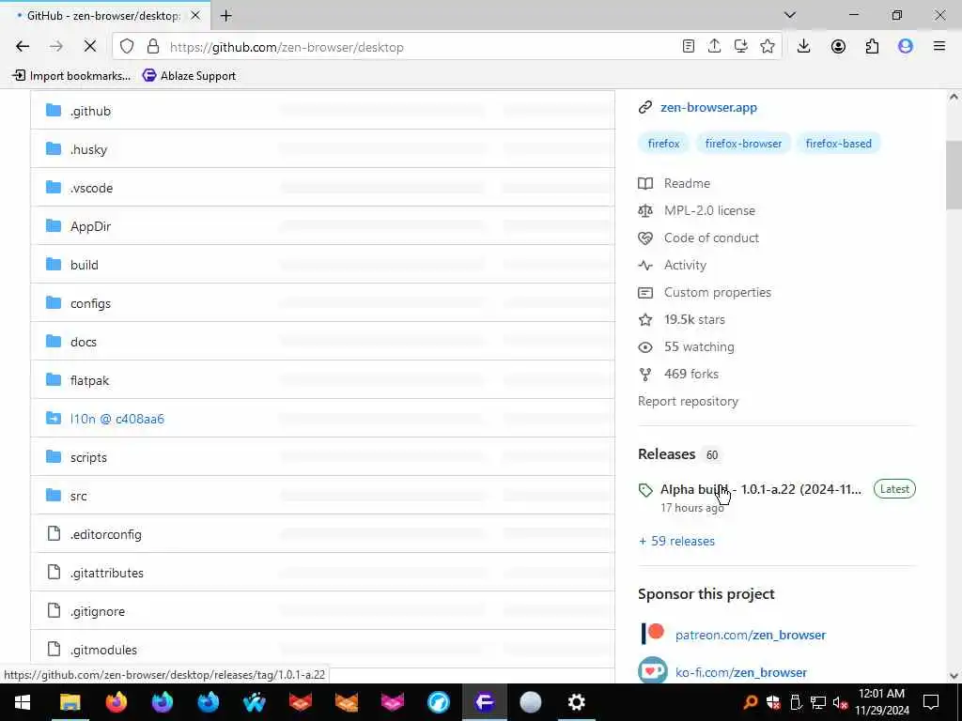Open the src folder
Screen dimensions: 962x721
pos(79,496)
